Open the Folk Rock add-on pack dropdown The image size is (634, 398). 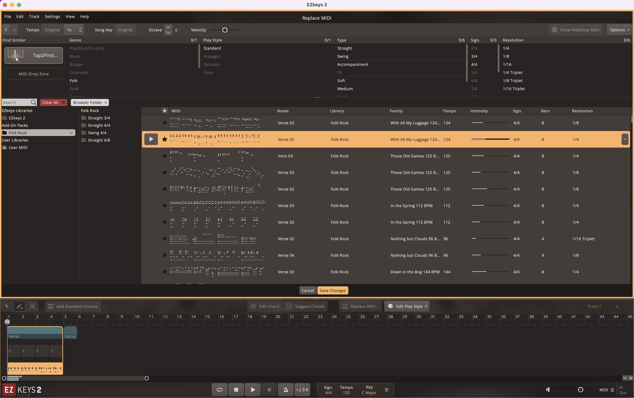[71, 132]
